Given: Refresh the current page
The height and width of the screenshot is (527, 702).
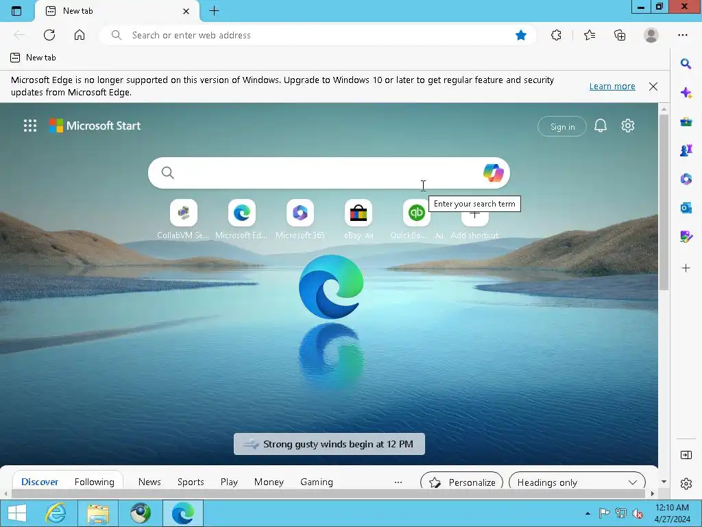Looking at the screenshot, I should click(x=49, y=35).
